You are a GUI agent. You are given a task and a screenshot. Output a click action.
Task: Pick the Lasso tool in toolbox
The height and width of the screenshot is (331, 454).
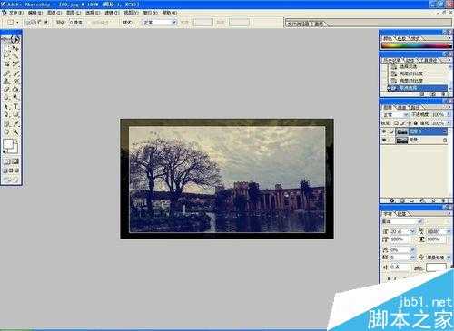click(6, 56)
